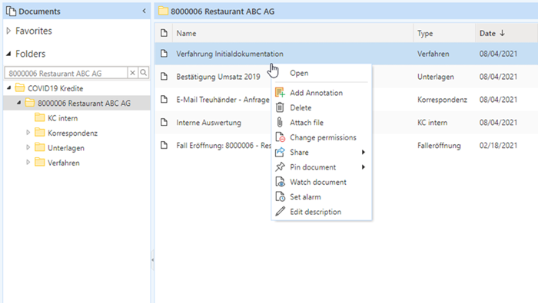This screenshot has height=303, width=538.
Task: Collapse the 8000006 Restaurant ABC AG tree node
Action: click(x=19, y=103)
